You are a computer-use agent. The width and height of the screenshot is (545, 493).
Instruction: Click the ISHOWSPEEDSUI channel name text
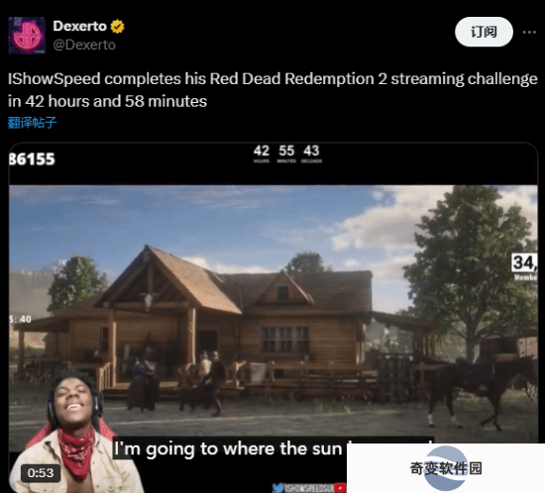click(x=308, y=488)
